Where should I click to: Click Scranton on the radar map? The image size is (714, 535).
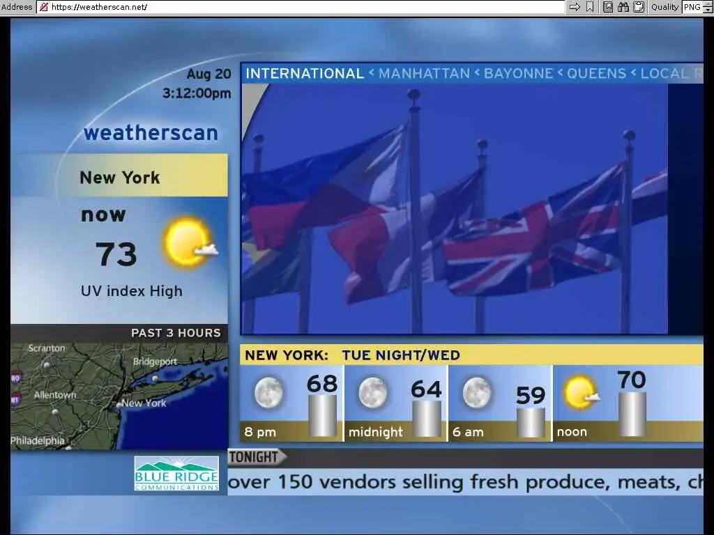point(47,348)
